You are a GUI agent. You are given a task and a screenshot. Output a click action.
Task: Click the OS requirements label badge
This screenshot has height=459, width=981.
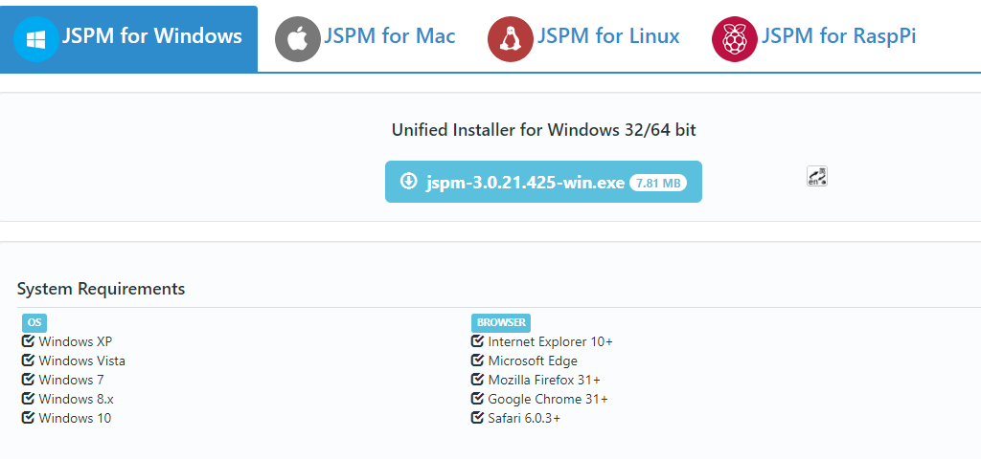pyautogui.click(x=34, y=322)
